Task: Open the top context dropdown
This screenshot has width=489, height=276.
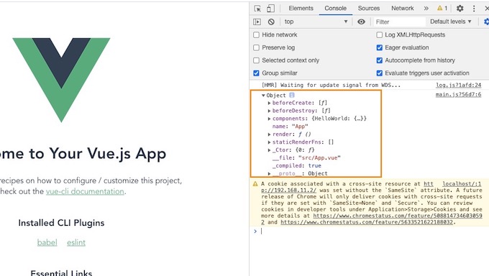Action: click(316, 22)
